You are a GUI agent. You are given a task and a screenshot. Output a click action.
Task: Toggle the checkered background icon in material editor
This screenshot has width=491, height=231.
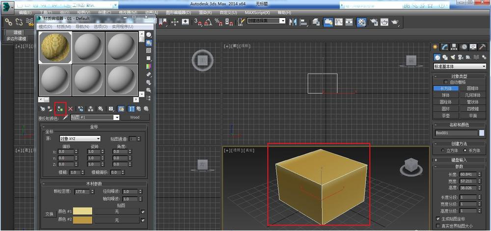148,51
